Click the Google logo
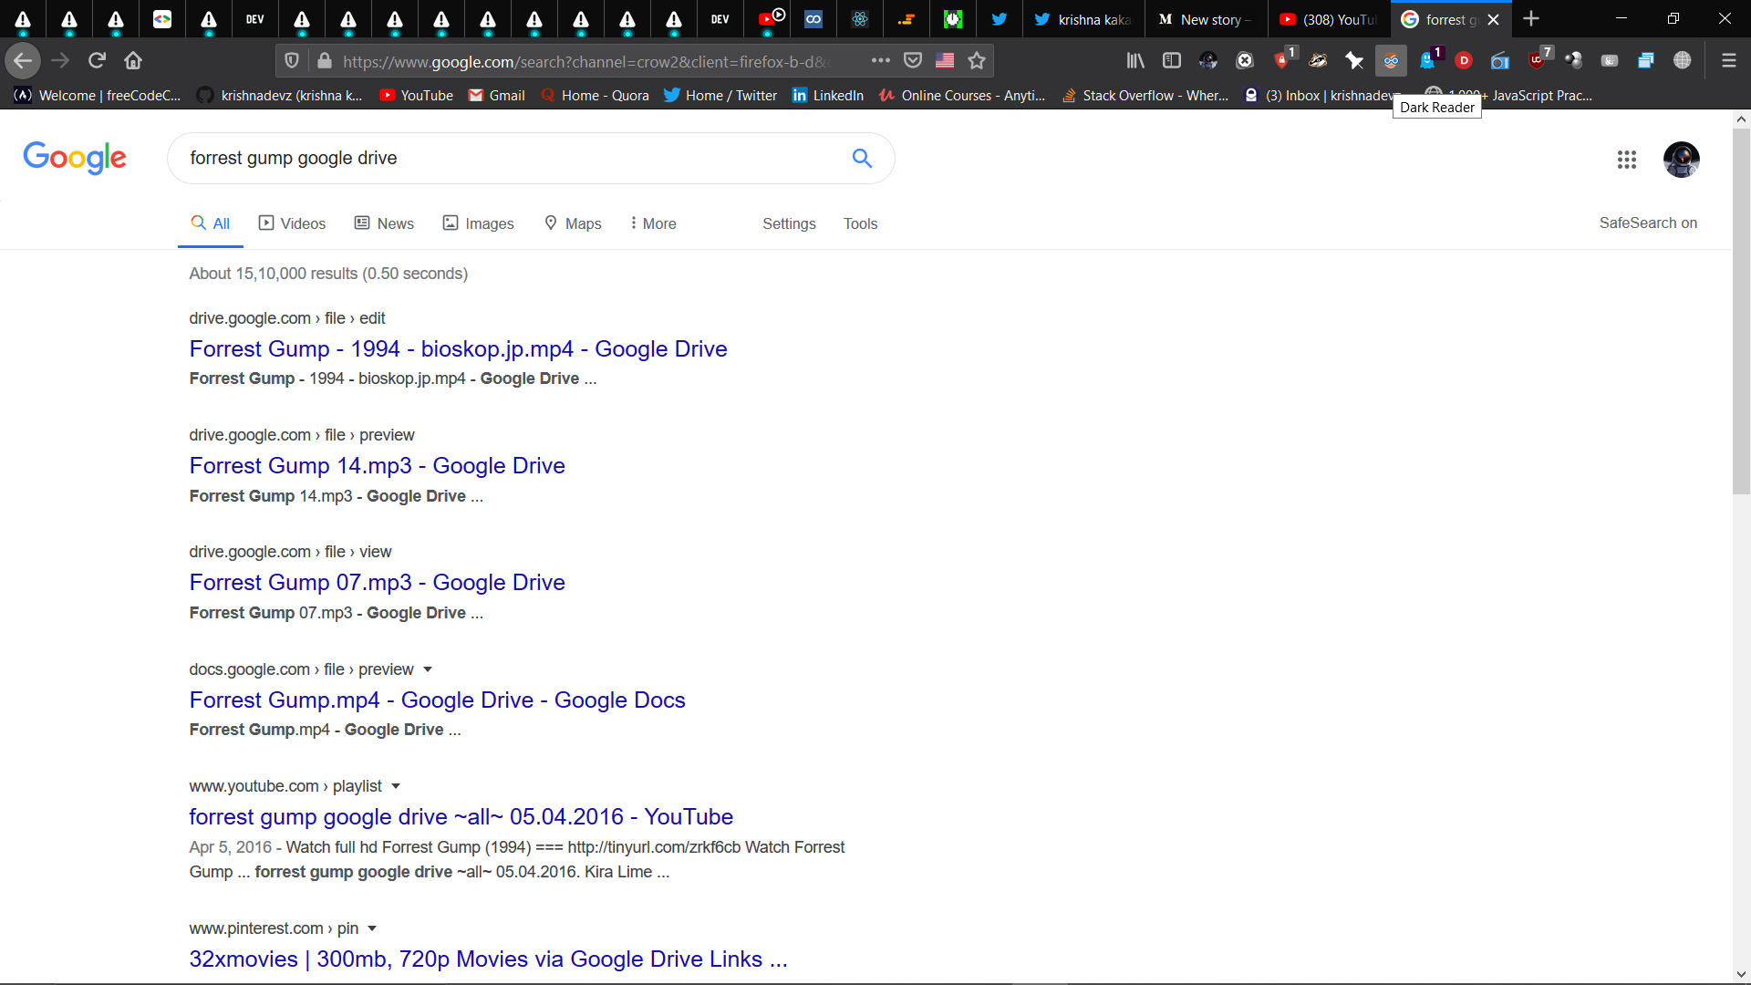Screen dimensions: 1751x985 click(75, 158)
